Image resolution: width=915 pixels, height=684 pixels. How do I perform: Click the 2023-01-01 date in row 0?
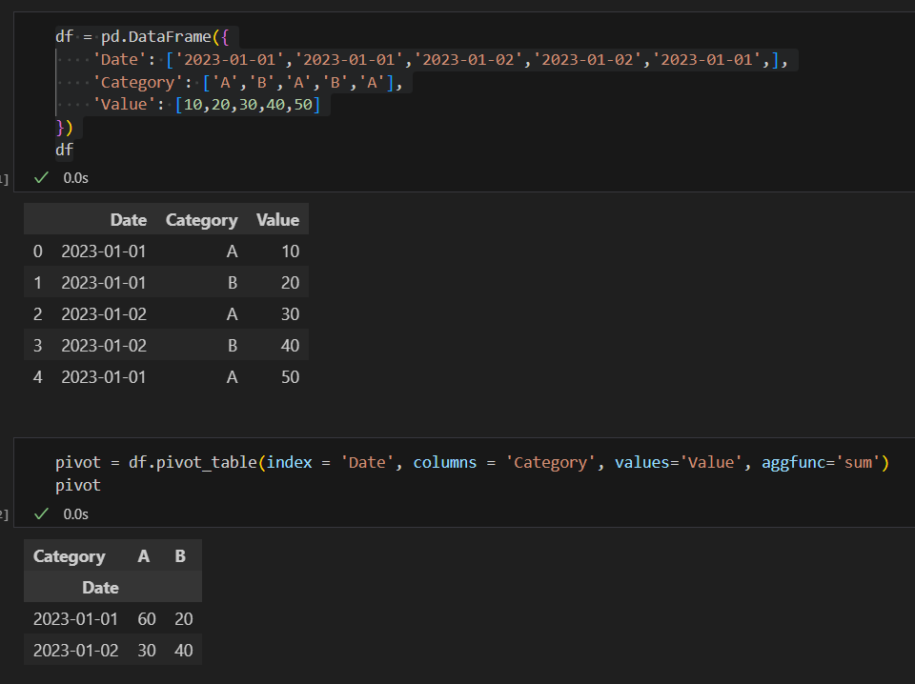point(103,251)
